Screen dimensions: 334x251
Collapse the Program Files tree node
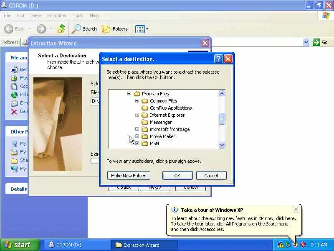click(x=129, y=93)
